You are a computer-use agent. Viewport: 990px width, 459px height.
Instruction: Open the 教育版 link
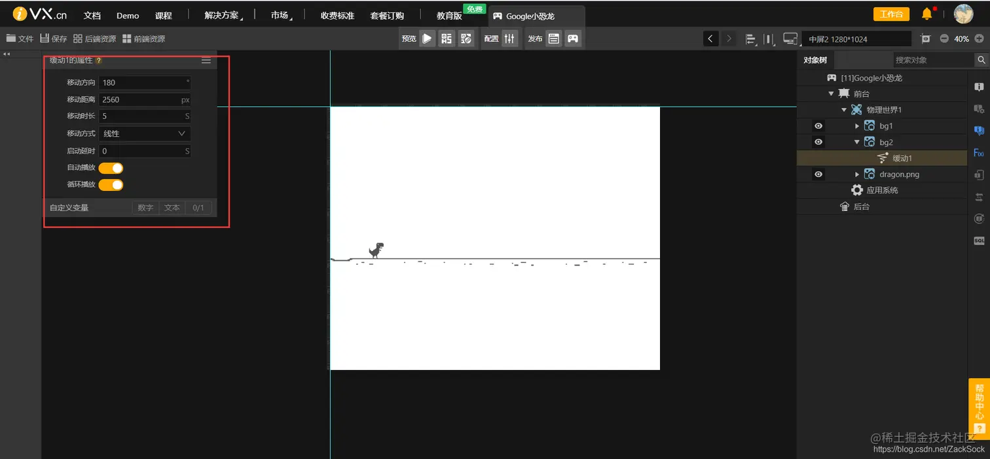coord(449,16)
